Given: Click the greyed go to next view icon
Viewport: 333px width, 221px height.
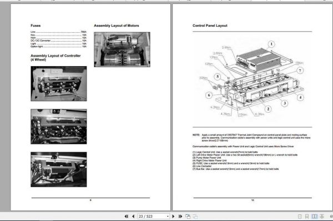Looking at the screenshot, I should coord(195,217).
